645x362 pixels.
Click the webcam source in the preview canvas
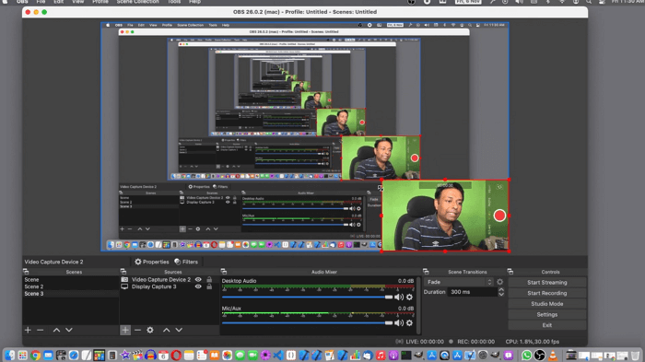click(445, 216)
